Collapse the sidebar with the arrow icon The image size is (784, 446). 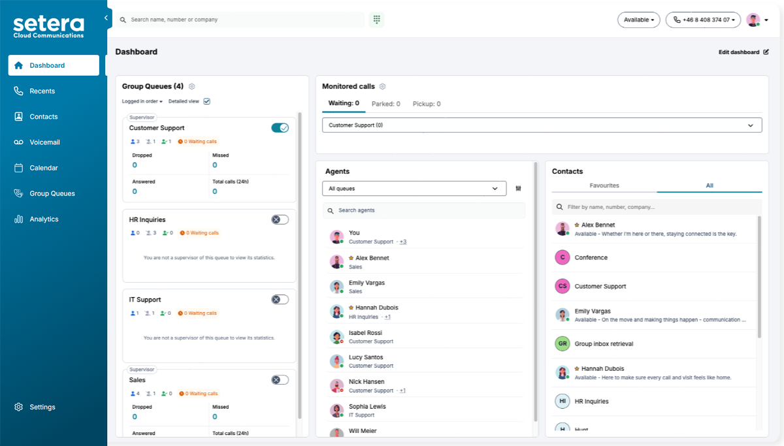click(106, 18)
